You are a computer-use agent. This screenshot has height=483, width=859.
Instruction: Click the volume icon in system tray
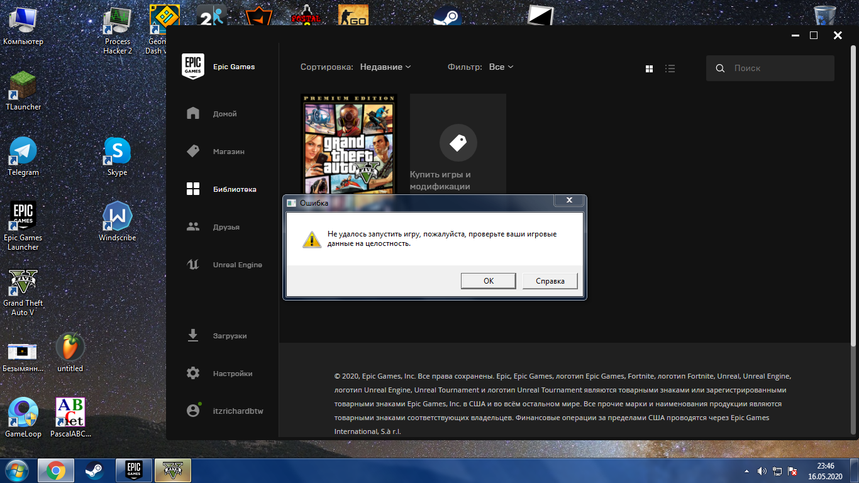pos(762,471)
